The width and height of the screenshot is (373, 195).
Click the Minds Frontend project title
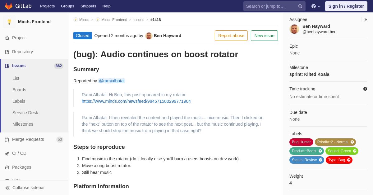[x=34, y=22]
